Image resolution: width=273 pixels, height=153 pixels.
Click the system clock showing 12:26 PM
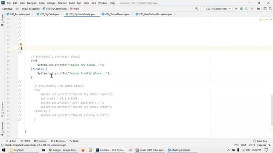tap(256, 150)
